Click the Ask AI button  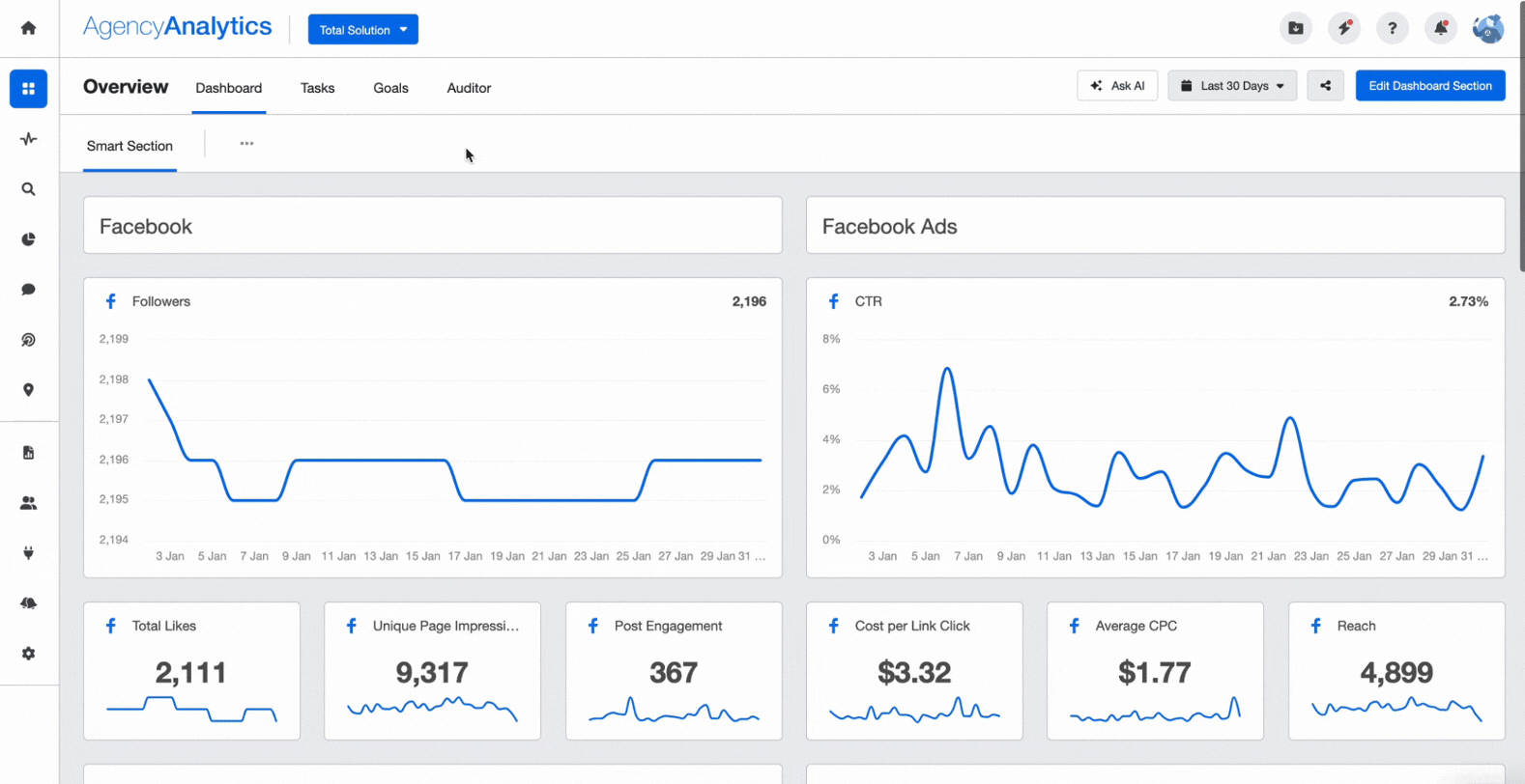[1117, 86]
